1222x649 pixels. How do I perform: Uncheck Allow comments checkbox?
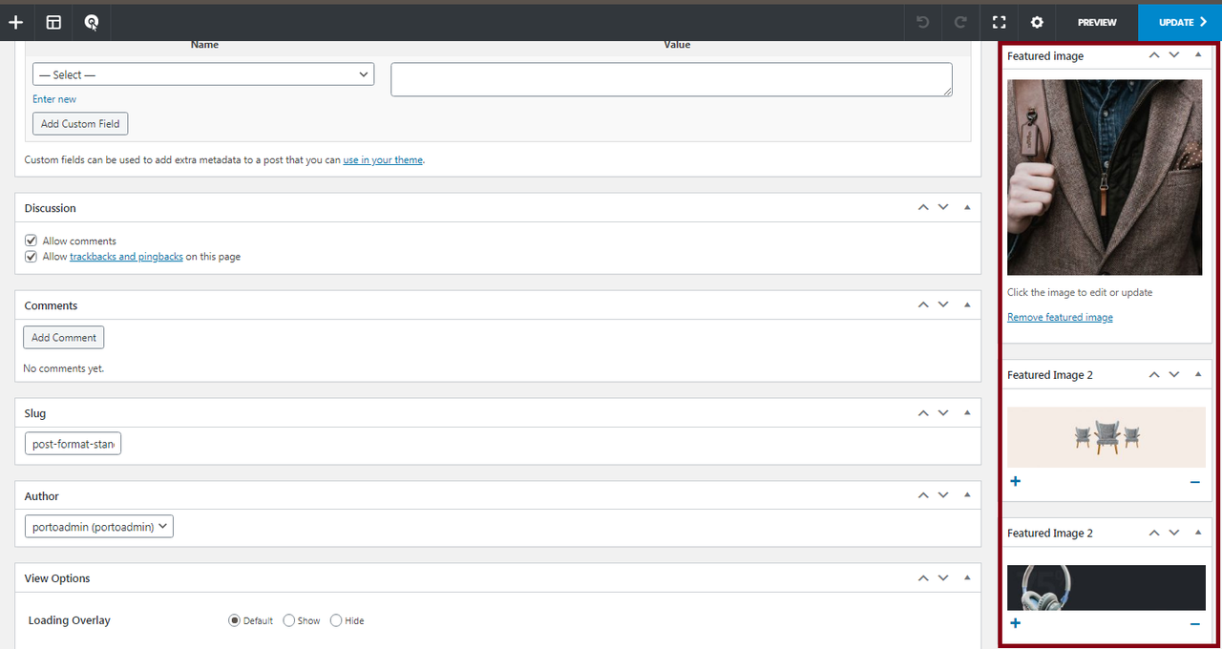(32, 241)
